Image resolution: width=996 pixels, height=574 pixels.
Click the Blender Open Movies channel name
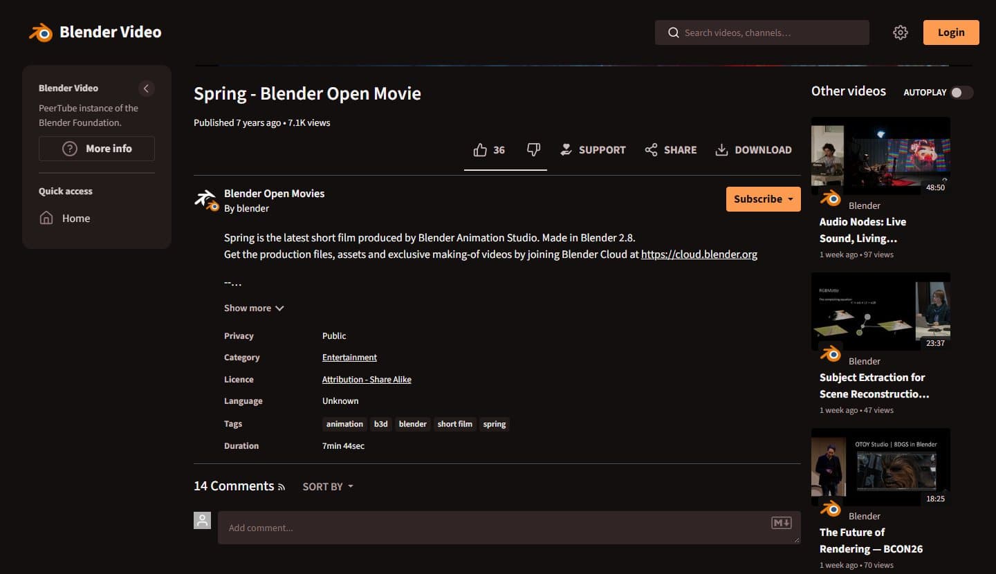point(274,194)
